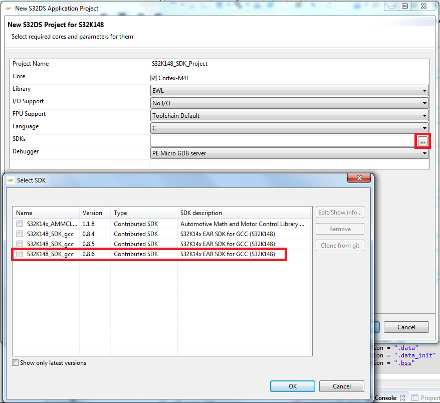Click OK in Select SDK dialog
This screenshot has width=440, height=403.
coord(292,386)
